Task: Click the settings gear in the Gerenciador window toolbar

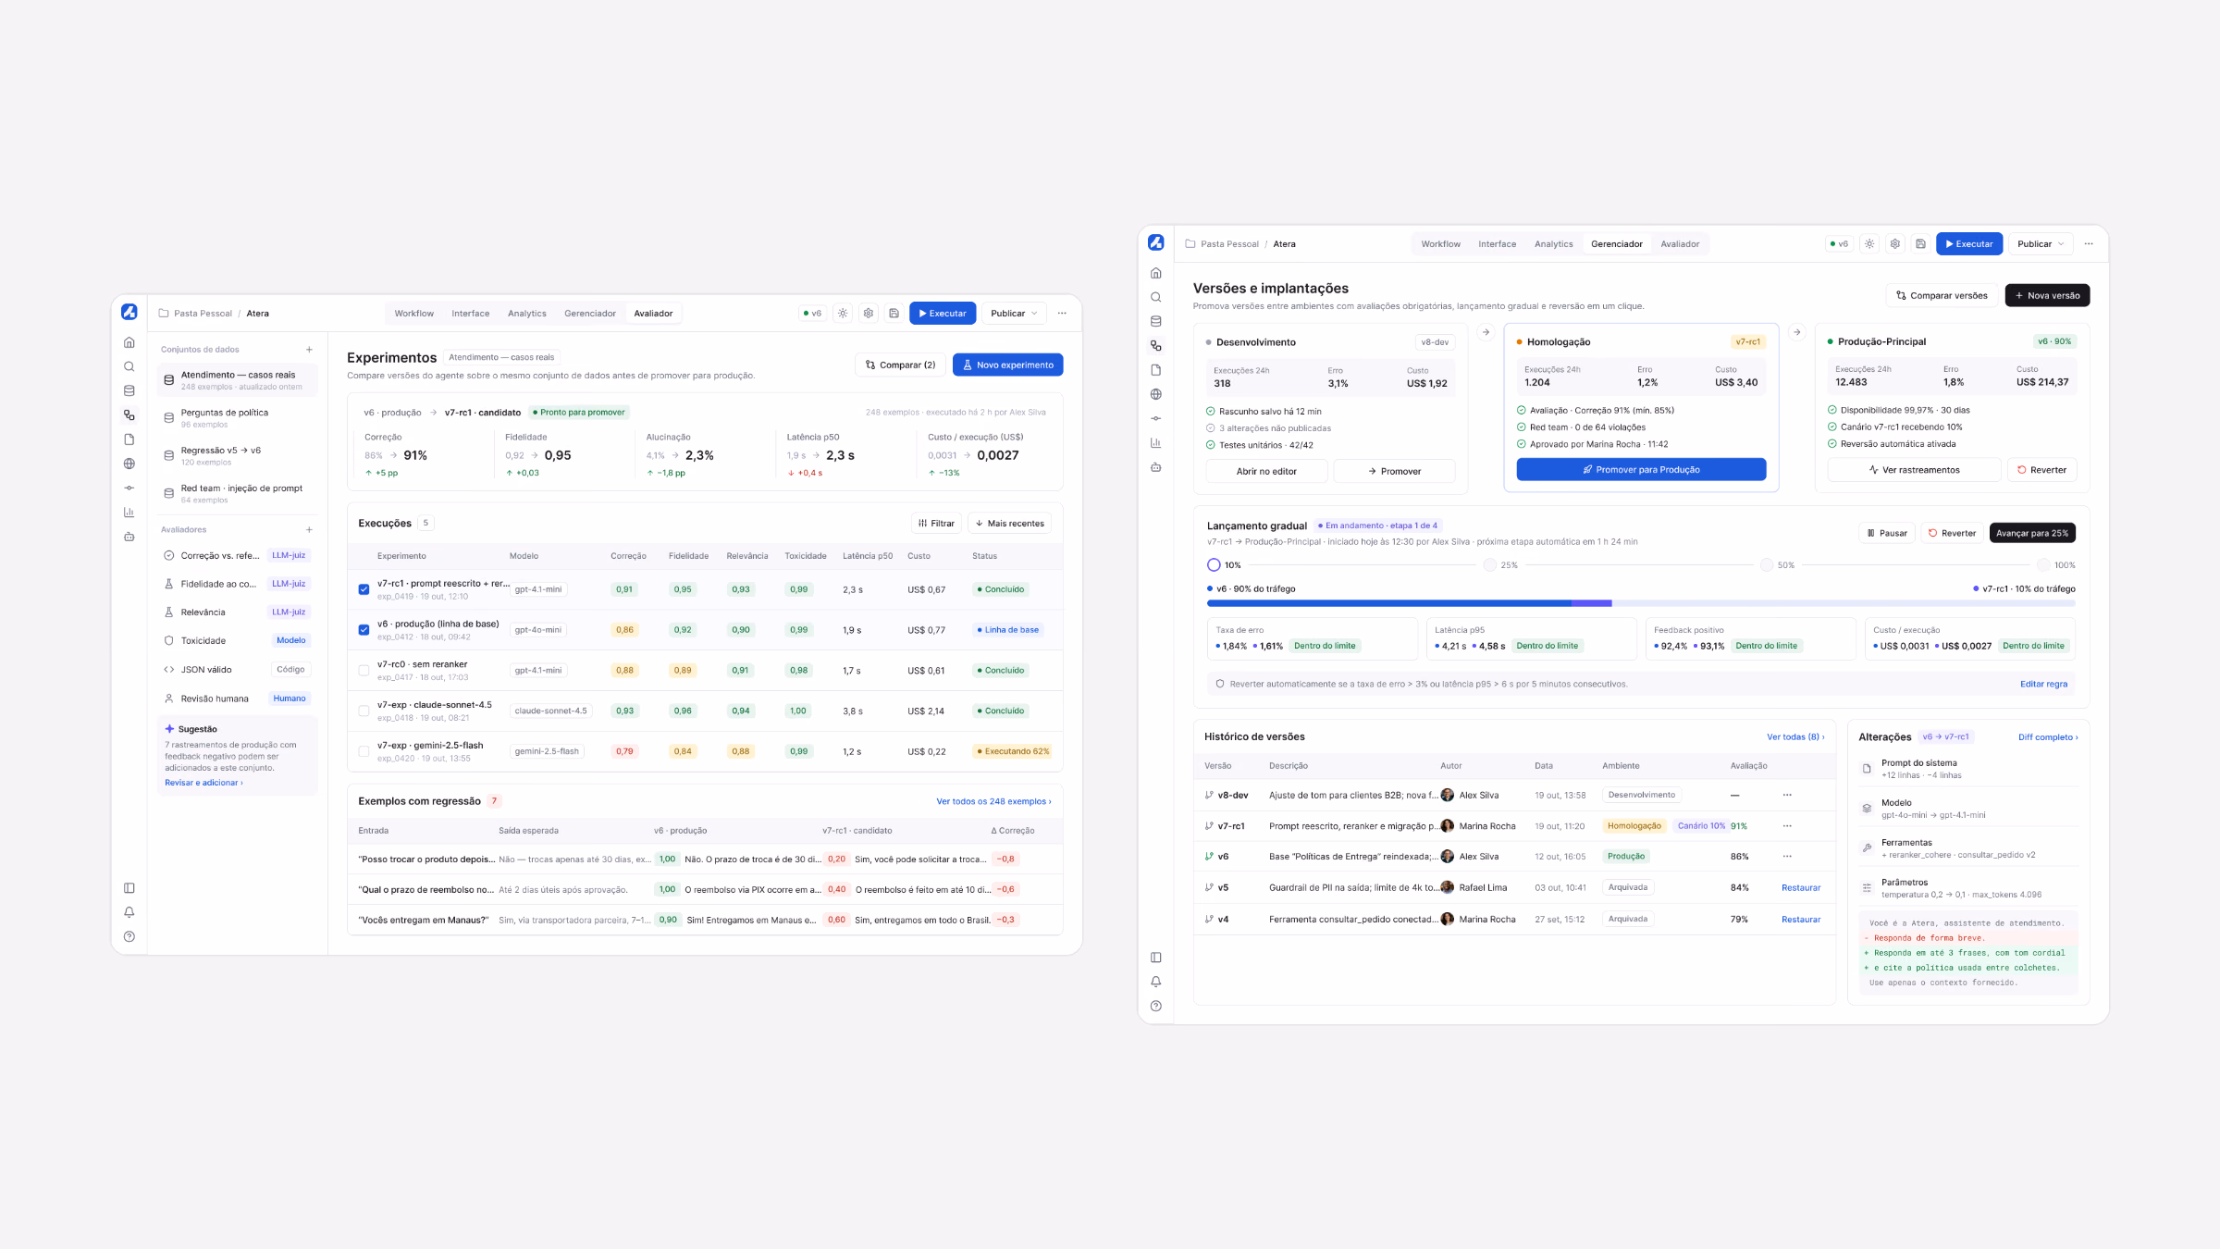Action: [1895, 244]
